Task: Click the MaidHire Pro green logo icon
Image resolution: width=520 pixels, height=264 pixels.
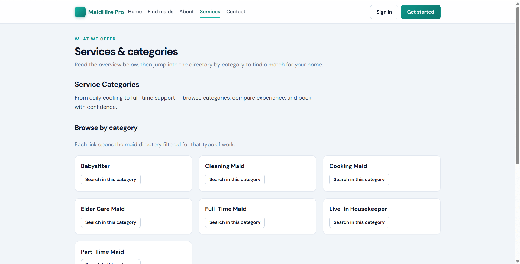Action: 80,12
